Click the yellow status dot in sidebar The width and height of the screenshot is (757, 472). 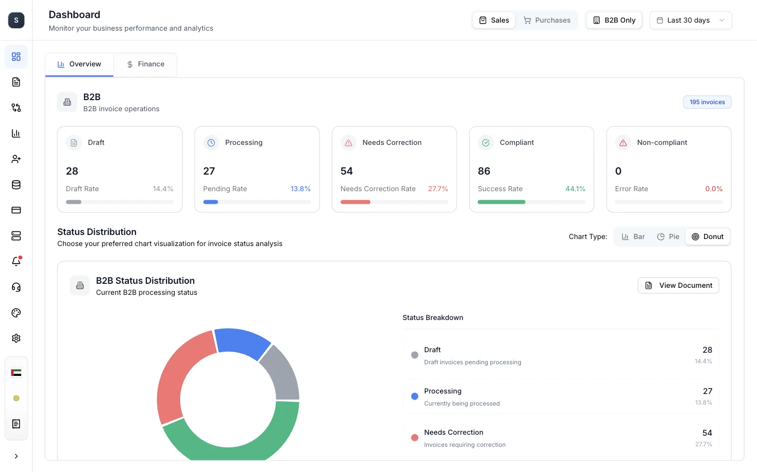pyautogui.click(x=16, y=398)
